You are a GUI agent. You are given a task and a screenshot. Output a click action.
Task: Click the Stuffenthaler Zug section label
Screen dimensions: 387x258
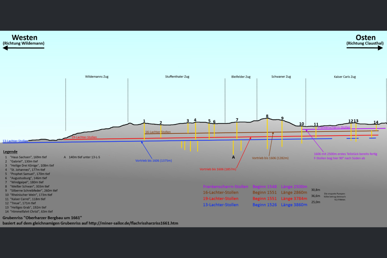click(x=177, y=77)
